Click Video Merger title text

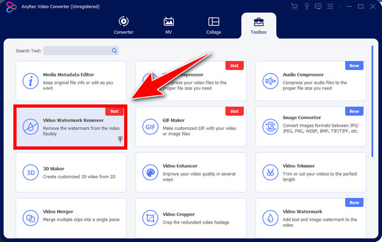point(58,211)
